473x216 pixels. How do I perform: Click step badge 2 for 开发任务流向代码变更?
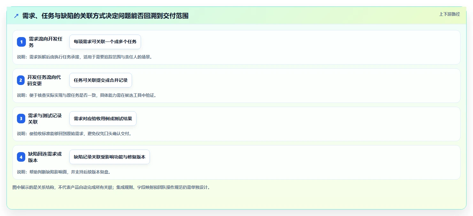click(x=21, y=80)
